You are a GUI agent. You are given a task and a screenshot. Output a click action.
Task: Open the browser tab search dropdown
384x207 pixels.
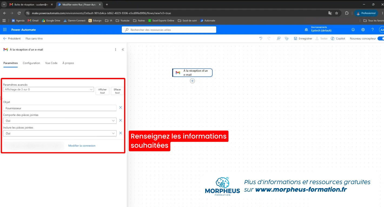4,5
